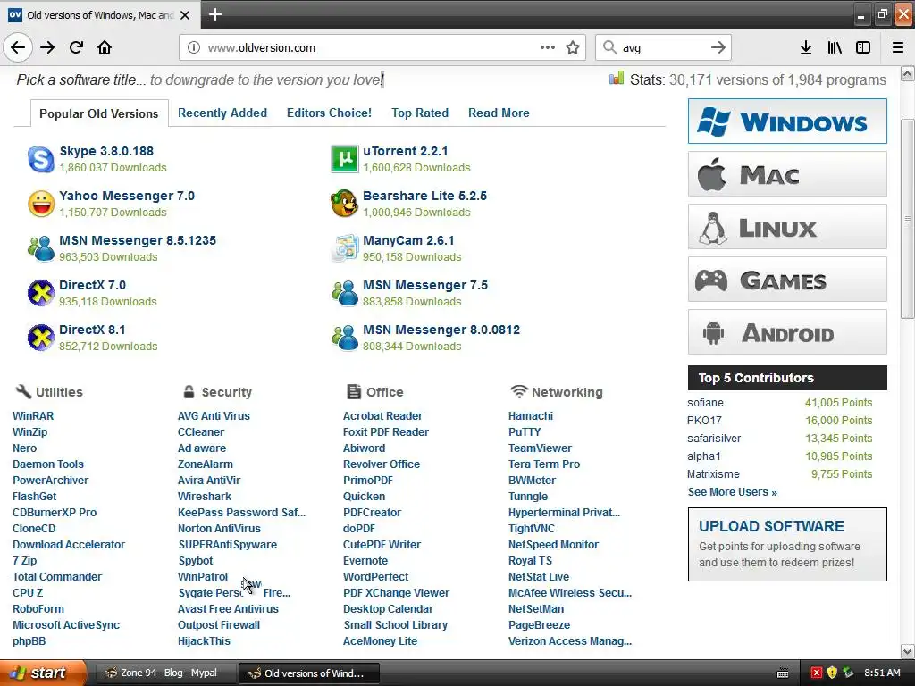Viewport: 915px width, 686px height.
Task: Open the hamburger application menu
Action: 898,47
